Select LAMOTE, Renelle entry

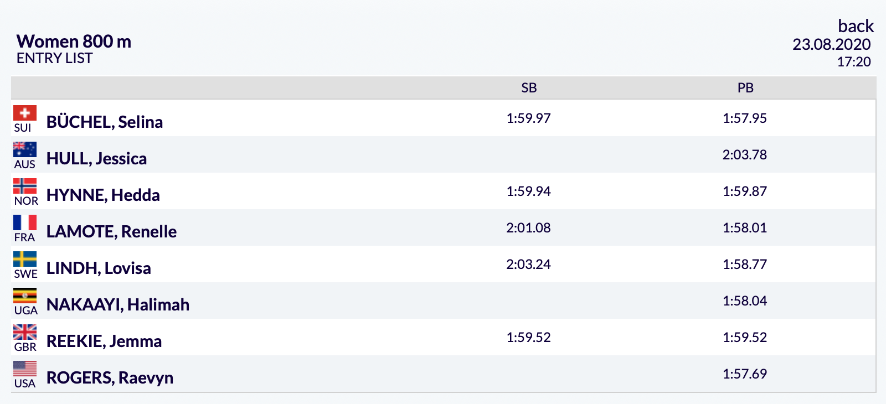tap(111, 231)
